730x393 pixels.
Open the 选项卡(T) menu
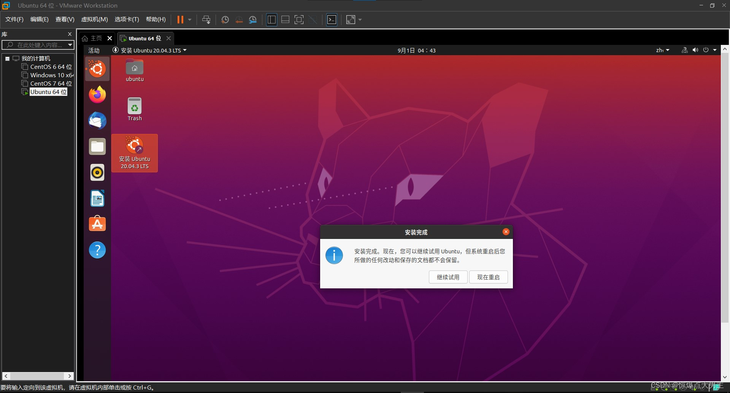(127, 19)
